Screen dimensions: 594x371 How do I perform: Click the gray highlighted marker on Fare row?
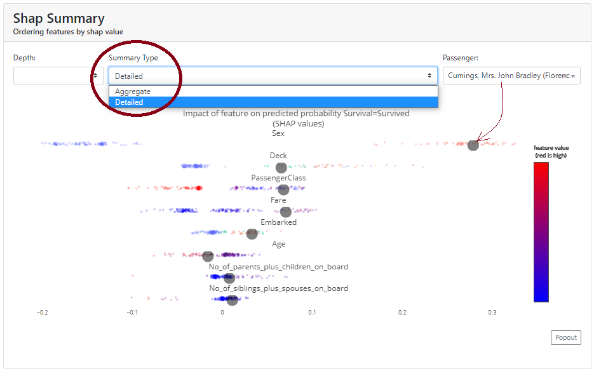pyautogui.click(x=286, y=212)
